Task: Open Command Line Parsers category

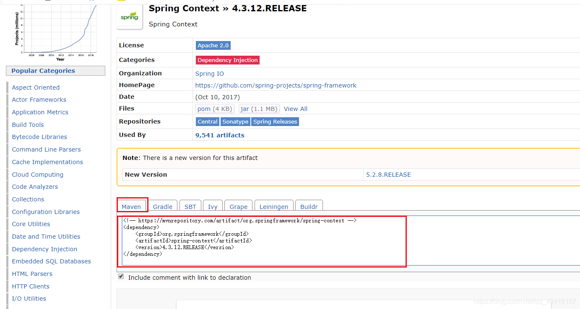Action: [x=46, y=149]
